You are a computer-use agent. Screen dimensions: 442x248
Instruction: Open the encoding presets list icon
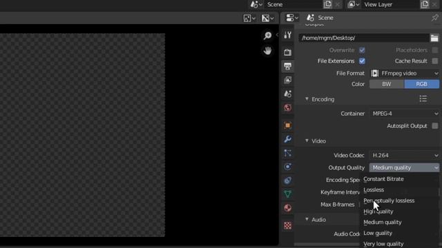pos(423,99)
